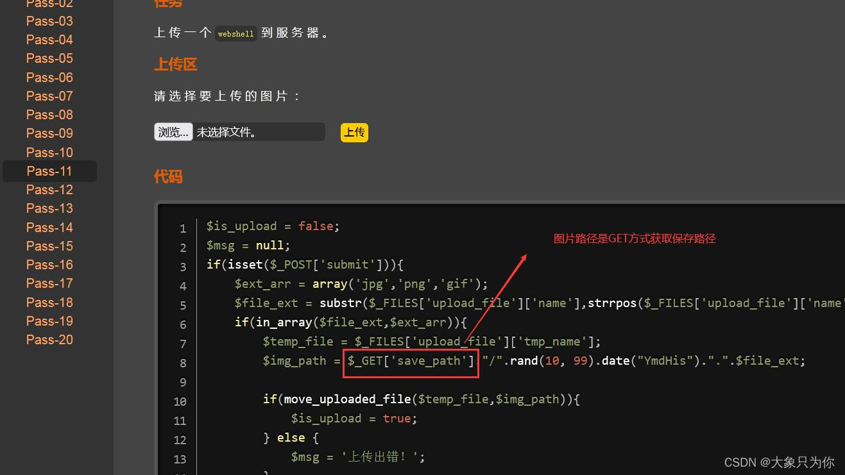Click code line 1 $is_upload = false
Viewport: 845px width, 475px height.
pyautogui.click(x=273, y=226)
